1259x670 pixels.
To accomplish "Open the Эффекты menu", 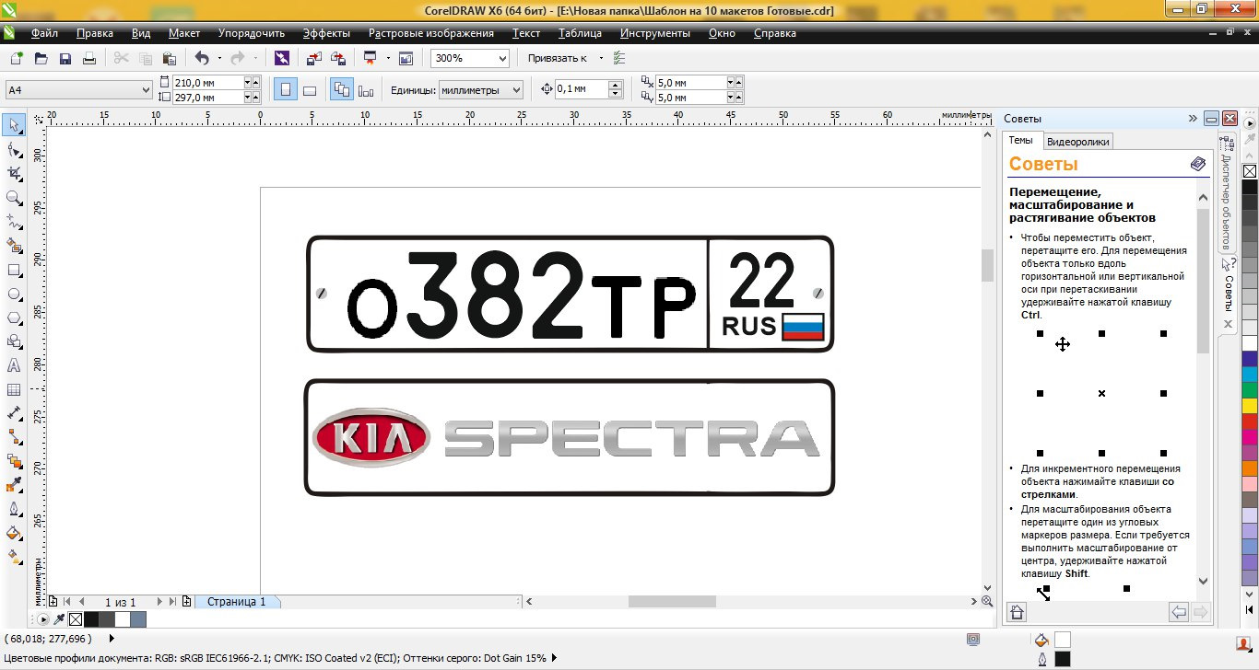I will pos(326,33).
